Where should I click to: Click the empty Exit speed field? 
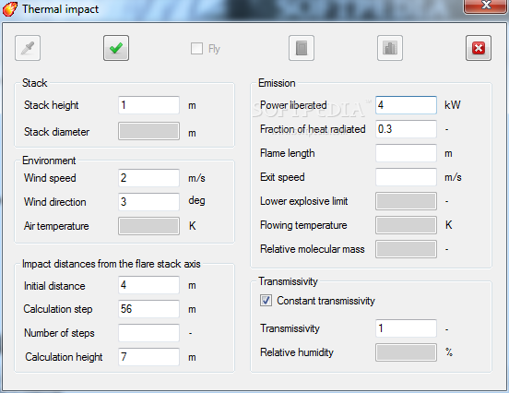click(x=406, y=177)
